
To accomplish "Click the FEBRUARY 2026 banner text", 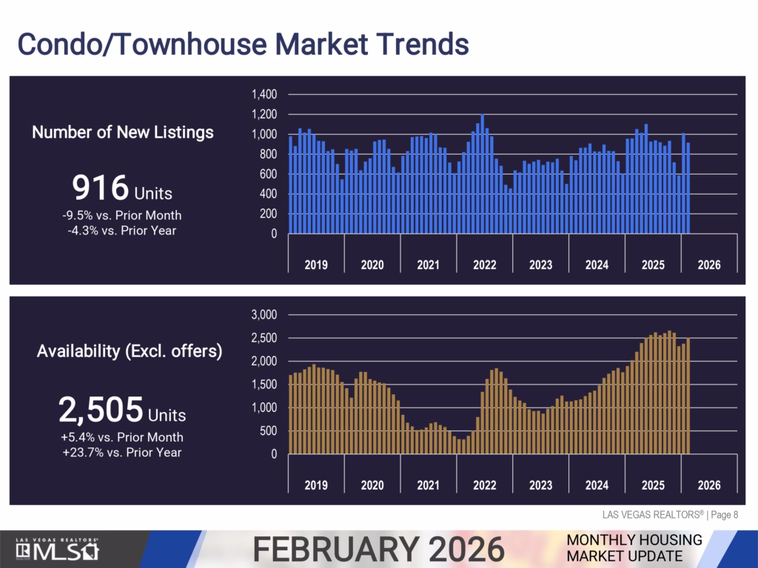I will coord(378,550).
